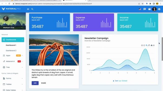
Task: Open the mail envelope icon in header
Action: click(150, 9)
